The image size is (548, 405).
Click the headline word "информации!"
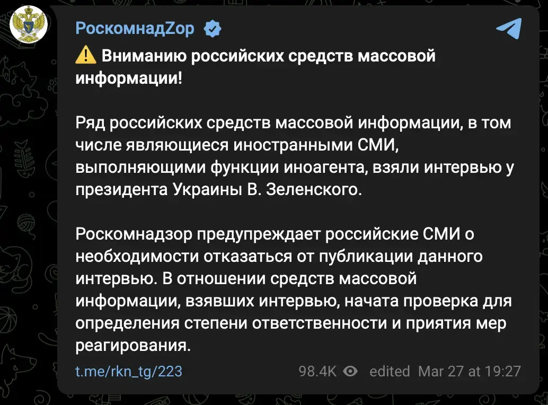click(129, 77)
